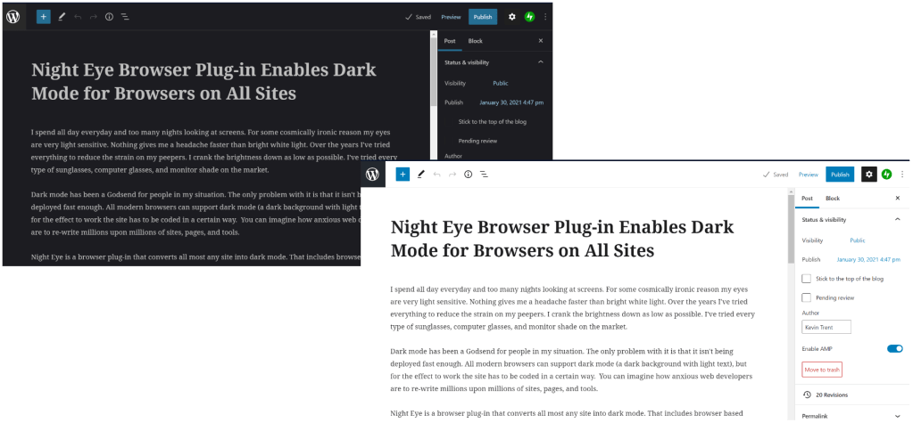Switch to the Block tab in light editor
The image size is (913, 423).
click(832, 199)
